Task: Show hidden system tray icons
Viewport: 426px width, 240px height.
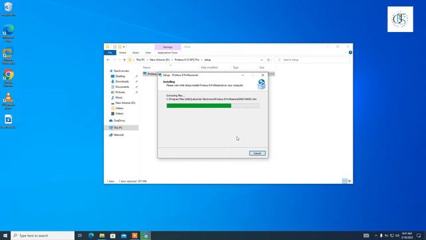Action: pos(376,235)
